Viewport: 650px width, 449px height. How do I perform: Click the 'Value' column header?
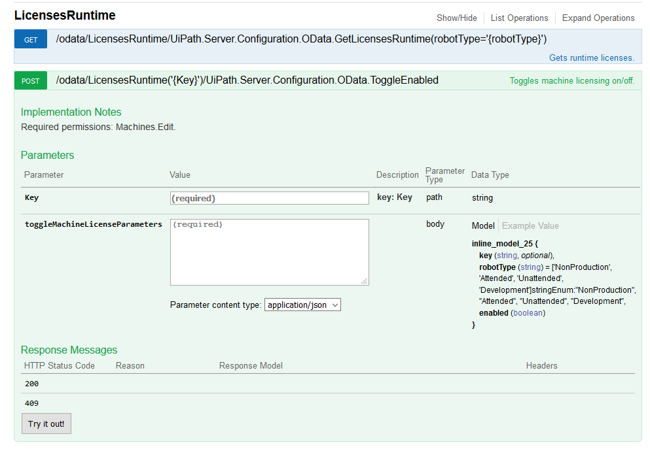click(180, 175)
